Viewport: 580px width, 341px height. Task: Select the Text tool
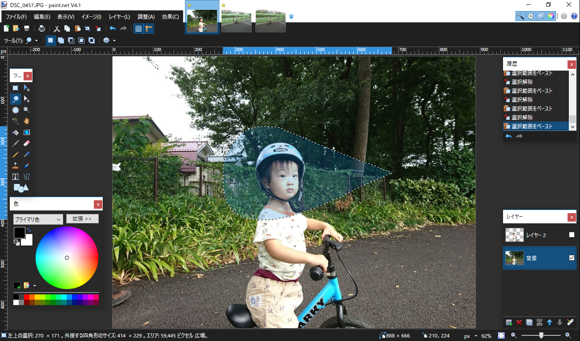click(16, 177)
